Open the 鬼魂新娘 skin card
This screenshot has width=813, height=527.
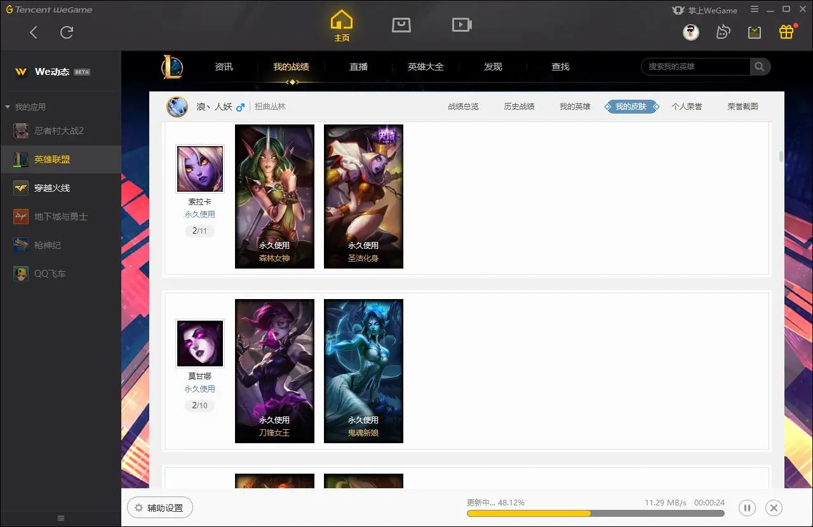click(x=363, y=371)
